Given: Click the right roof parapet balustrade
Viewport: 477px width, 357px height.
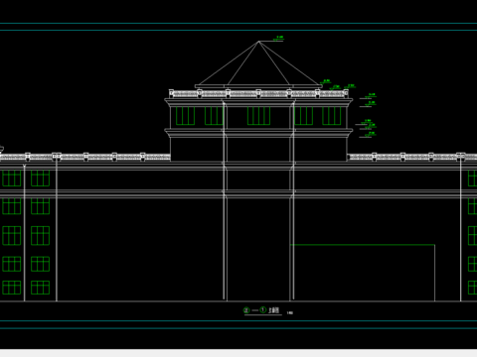Looking at the screenshot, I should (x=412, y=157).
